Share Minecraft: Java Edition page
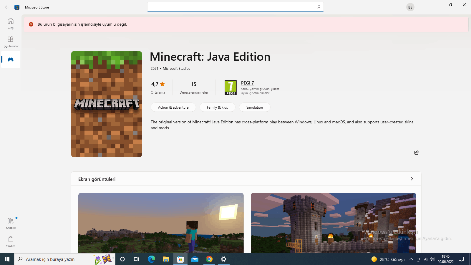Viewport: 471px width, 265px height. [416, 153]
